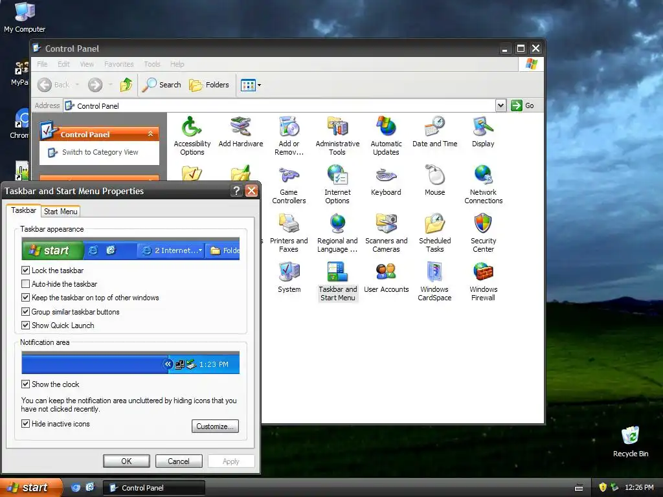Open Internet Options icon
Screen dimensions: 663x497
(x=337, y=184)
